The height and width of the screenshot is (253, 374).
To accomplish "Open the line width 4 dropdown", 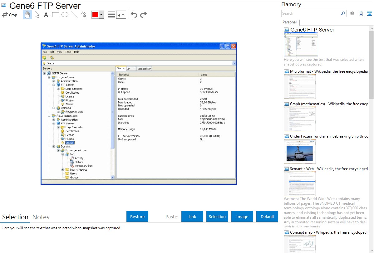I will coord(121,15).
